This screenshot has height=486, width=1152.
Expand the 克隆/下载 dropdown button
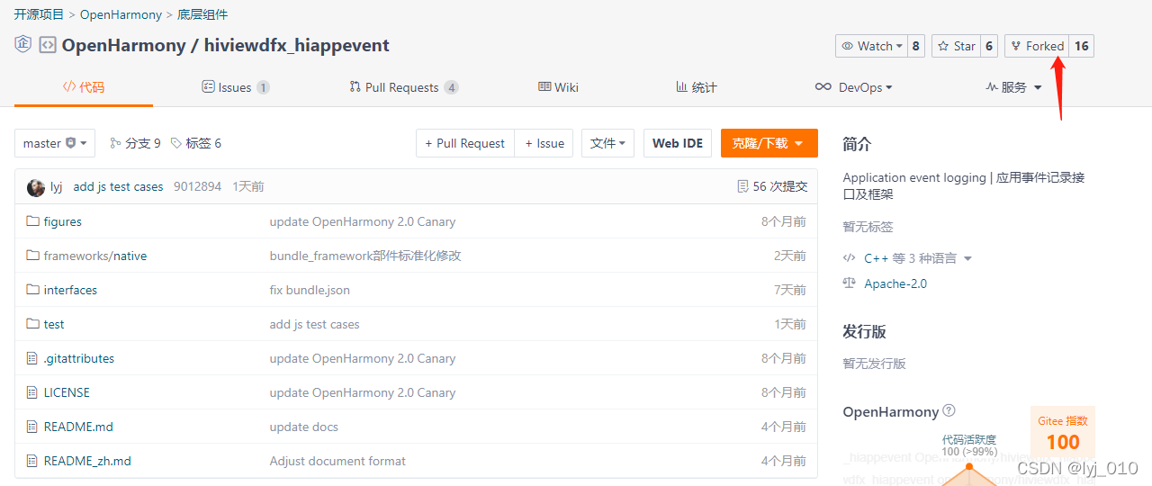(769, 143)
